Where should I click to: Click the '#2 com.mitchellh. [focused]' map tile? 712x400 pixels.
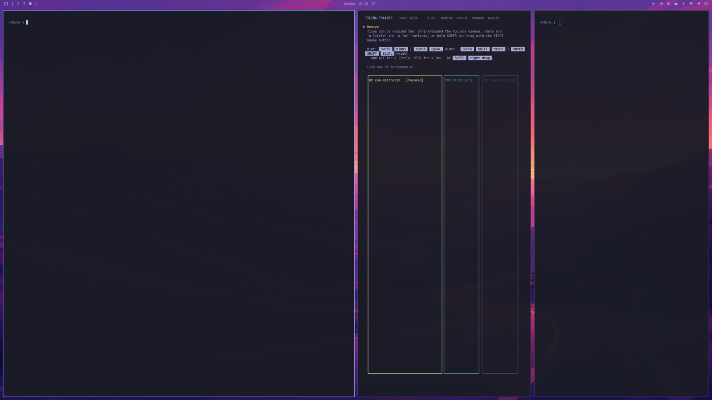(x=405, y=224)
